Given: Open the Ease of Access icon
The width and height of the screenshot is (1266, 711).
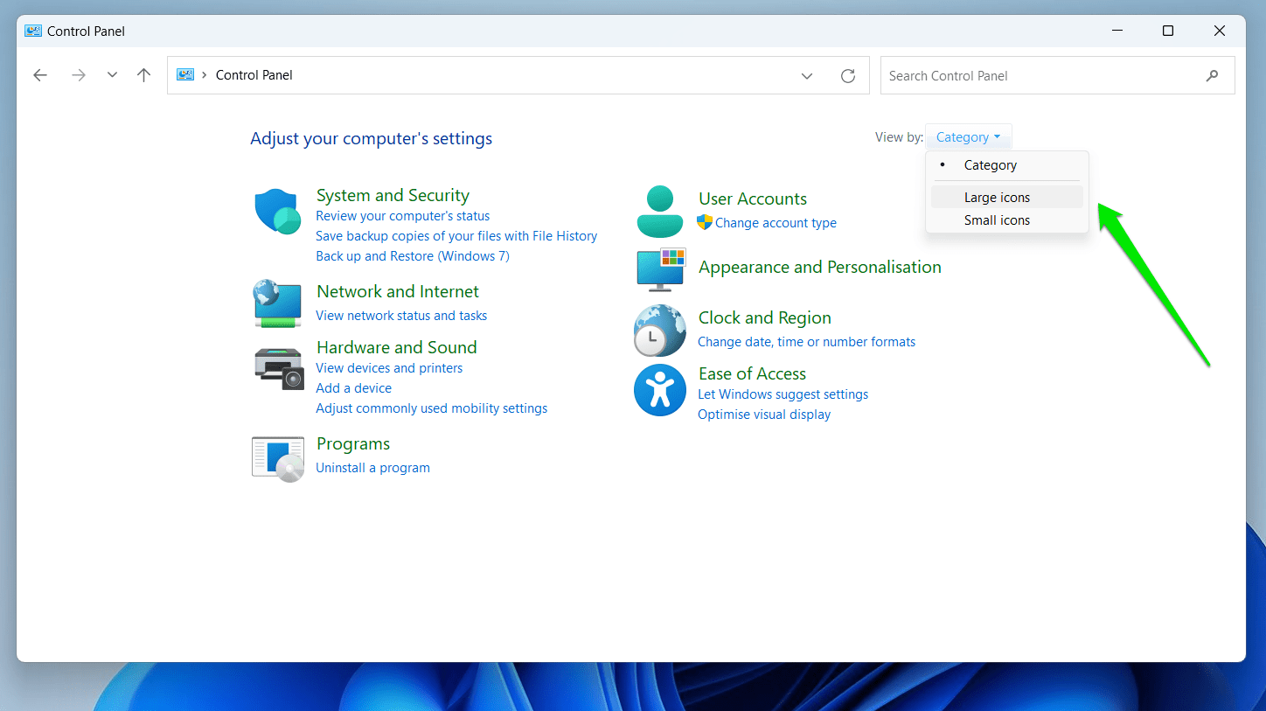Looking at the screenshot, I should [x=659, y=390].
